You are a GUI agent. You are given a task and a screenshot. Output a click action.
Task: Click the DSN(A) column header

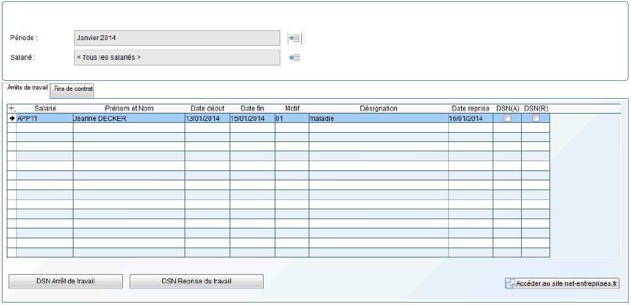point(508,109)
